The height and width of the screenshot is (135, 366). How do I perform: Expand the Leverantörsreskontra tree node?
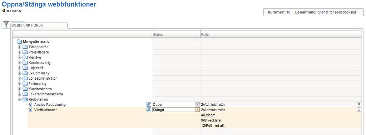20,94
